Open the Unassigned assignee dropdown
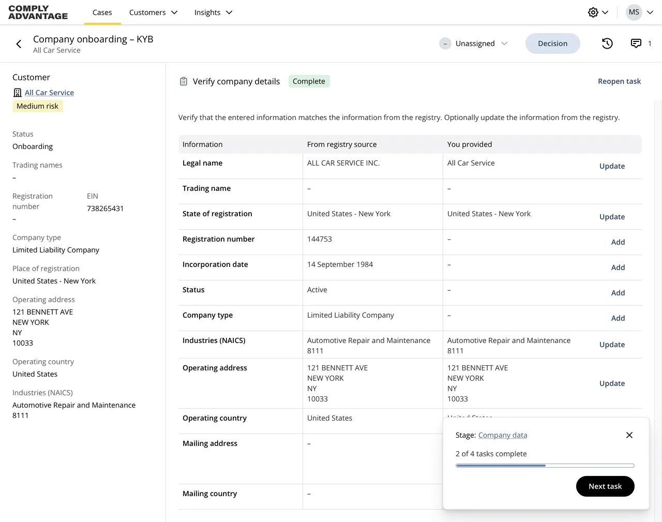Image resolution: width=662 pixels, height=522 pixels. click(x=474, y=43)
